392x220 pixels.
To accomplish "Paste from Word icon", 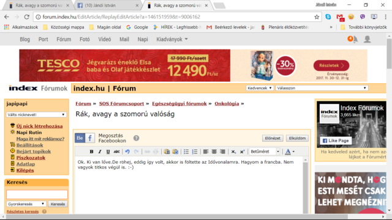I will [x=175, y=152].
